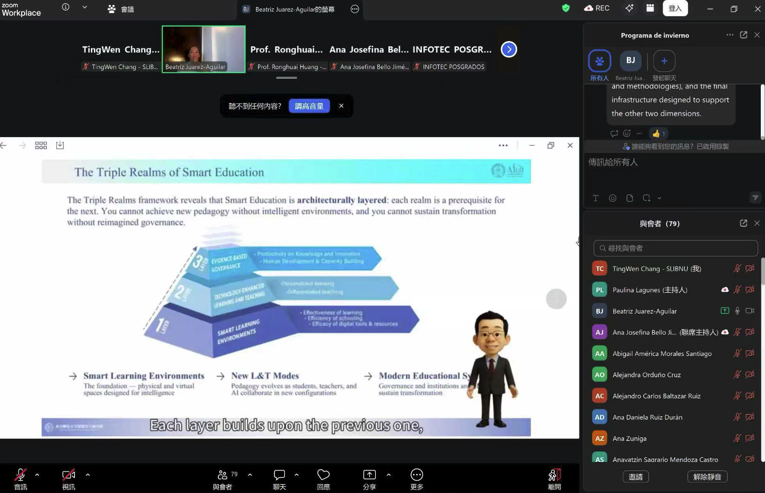Open the Reactions heart icon in the toolbar
The image size is (765, 493).
tap(323, 475)
